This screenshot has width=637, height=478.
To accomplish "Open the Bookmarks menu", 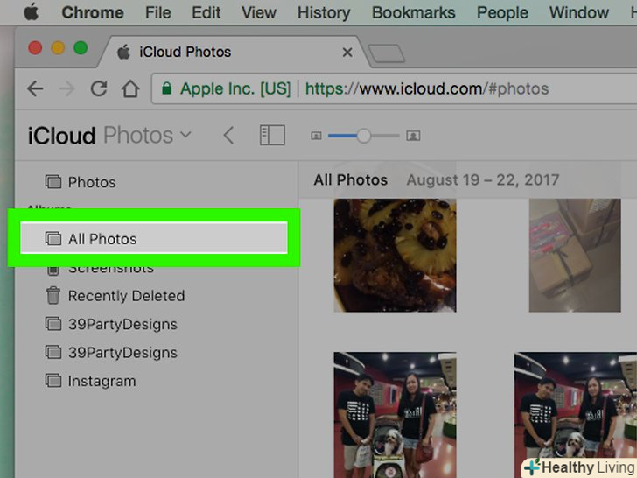I will [413, 13].
